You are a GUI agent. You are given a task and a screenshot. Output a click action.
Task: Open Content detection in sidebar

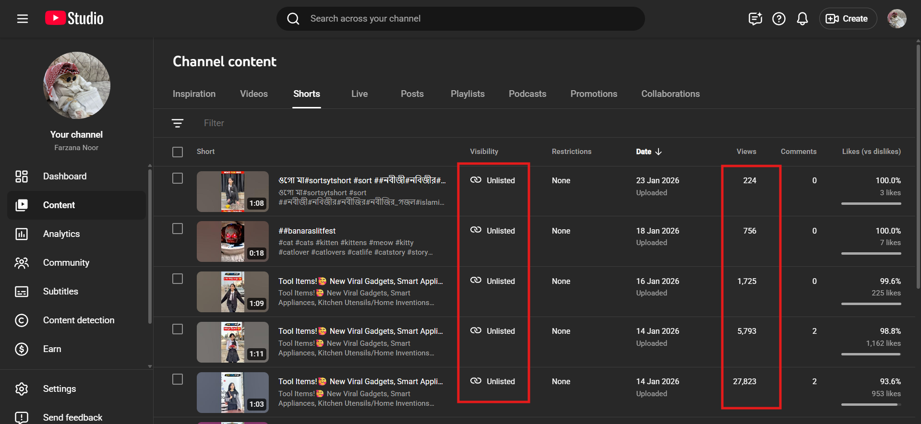(79, 320)
